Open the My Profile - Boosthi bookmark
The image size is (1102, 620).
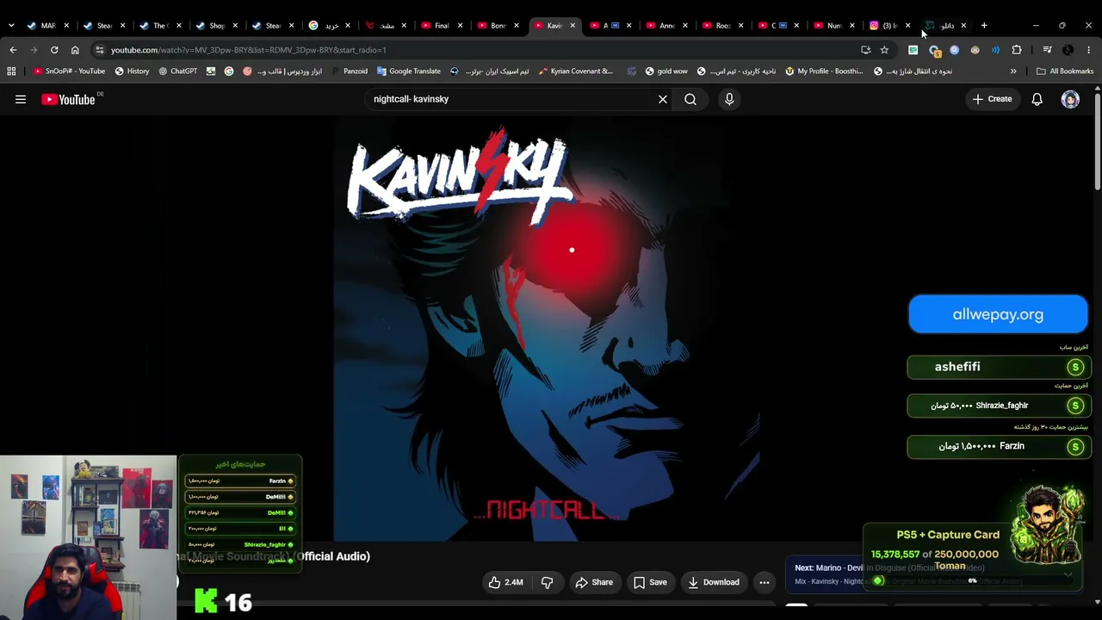[824, 71]
